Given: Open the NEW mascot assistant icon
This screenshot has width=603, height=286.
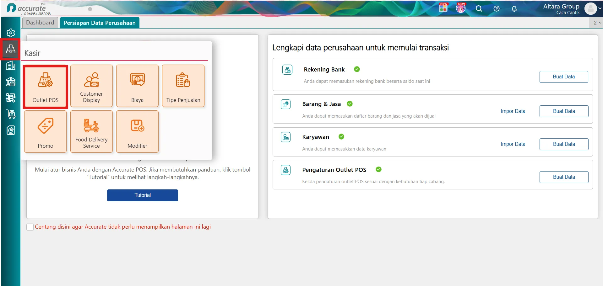Looking at the screenshot, I should 461,8.
